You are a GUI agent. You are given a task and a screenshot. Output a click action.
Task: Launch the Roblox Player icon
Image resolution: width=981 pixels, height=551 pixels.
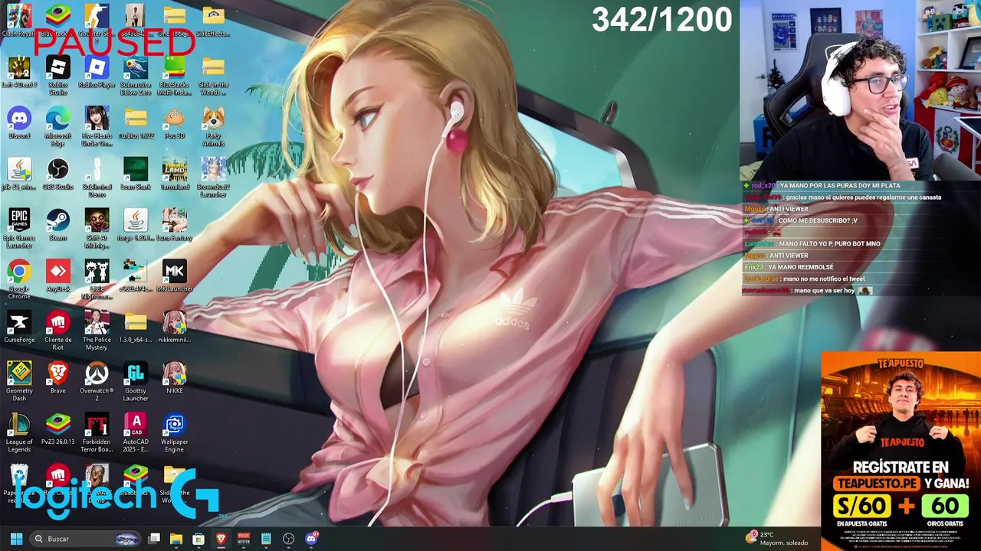pyautogui.click(x=97, y=72)
